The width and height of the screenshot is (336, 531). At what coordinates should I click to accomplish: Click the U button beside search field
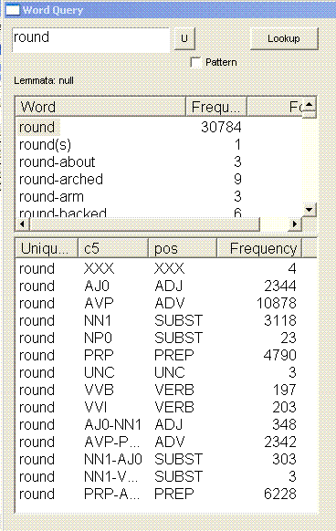point(184,38)
